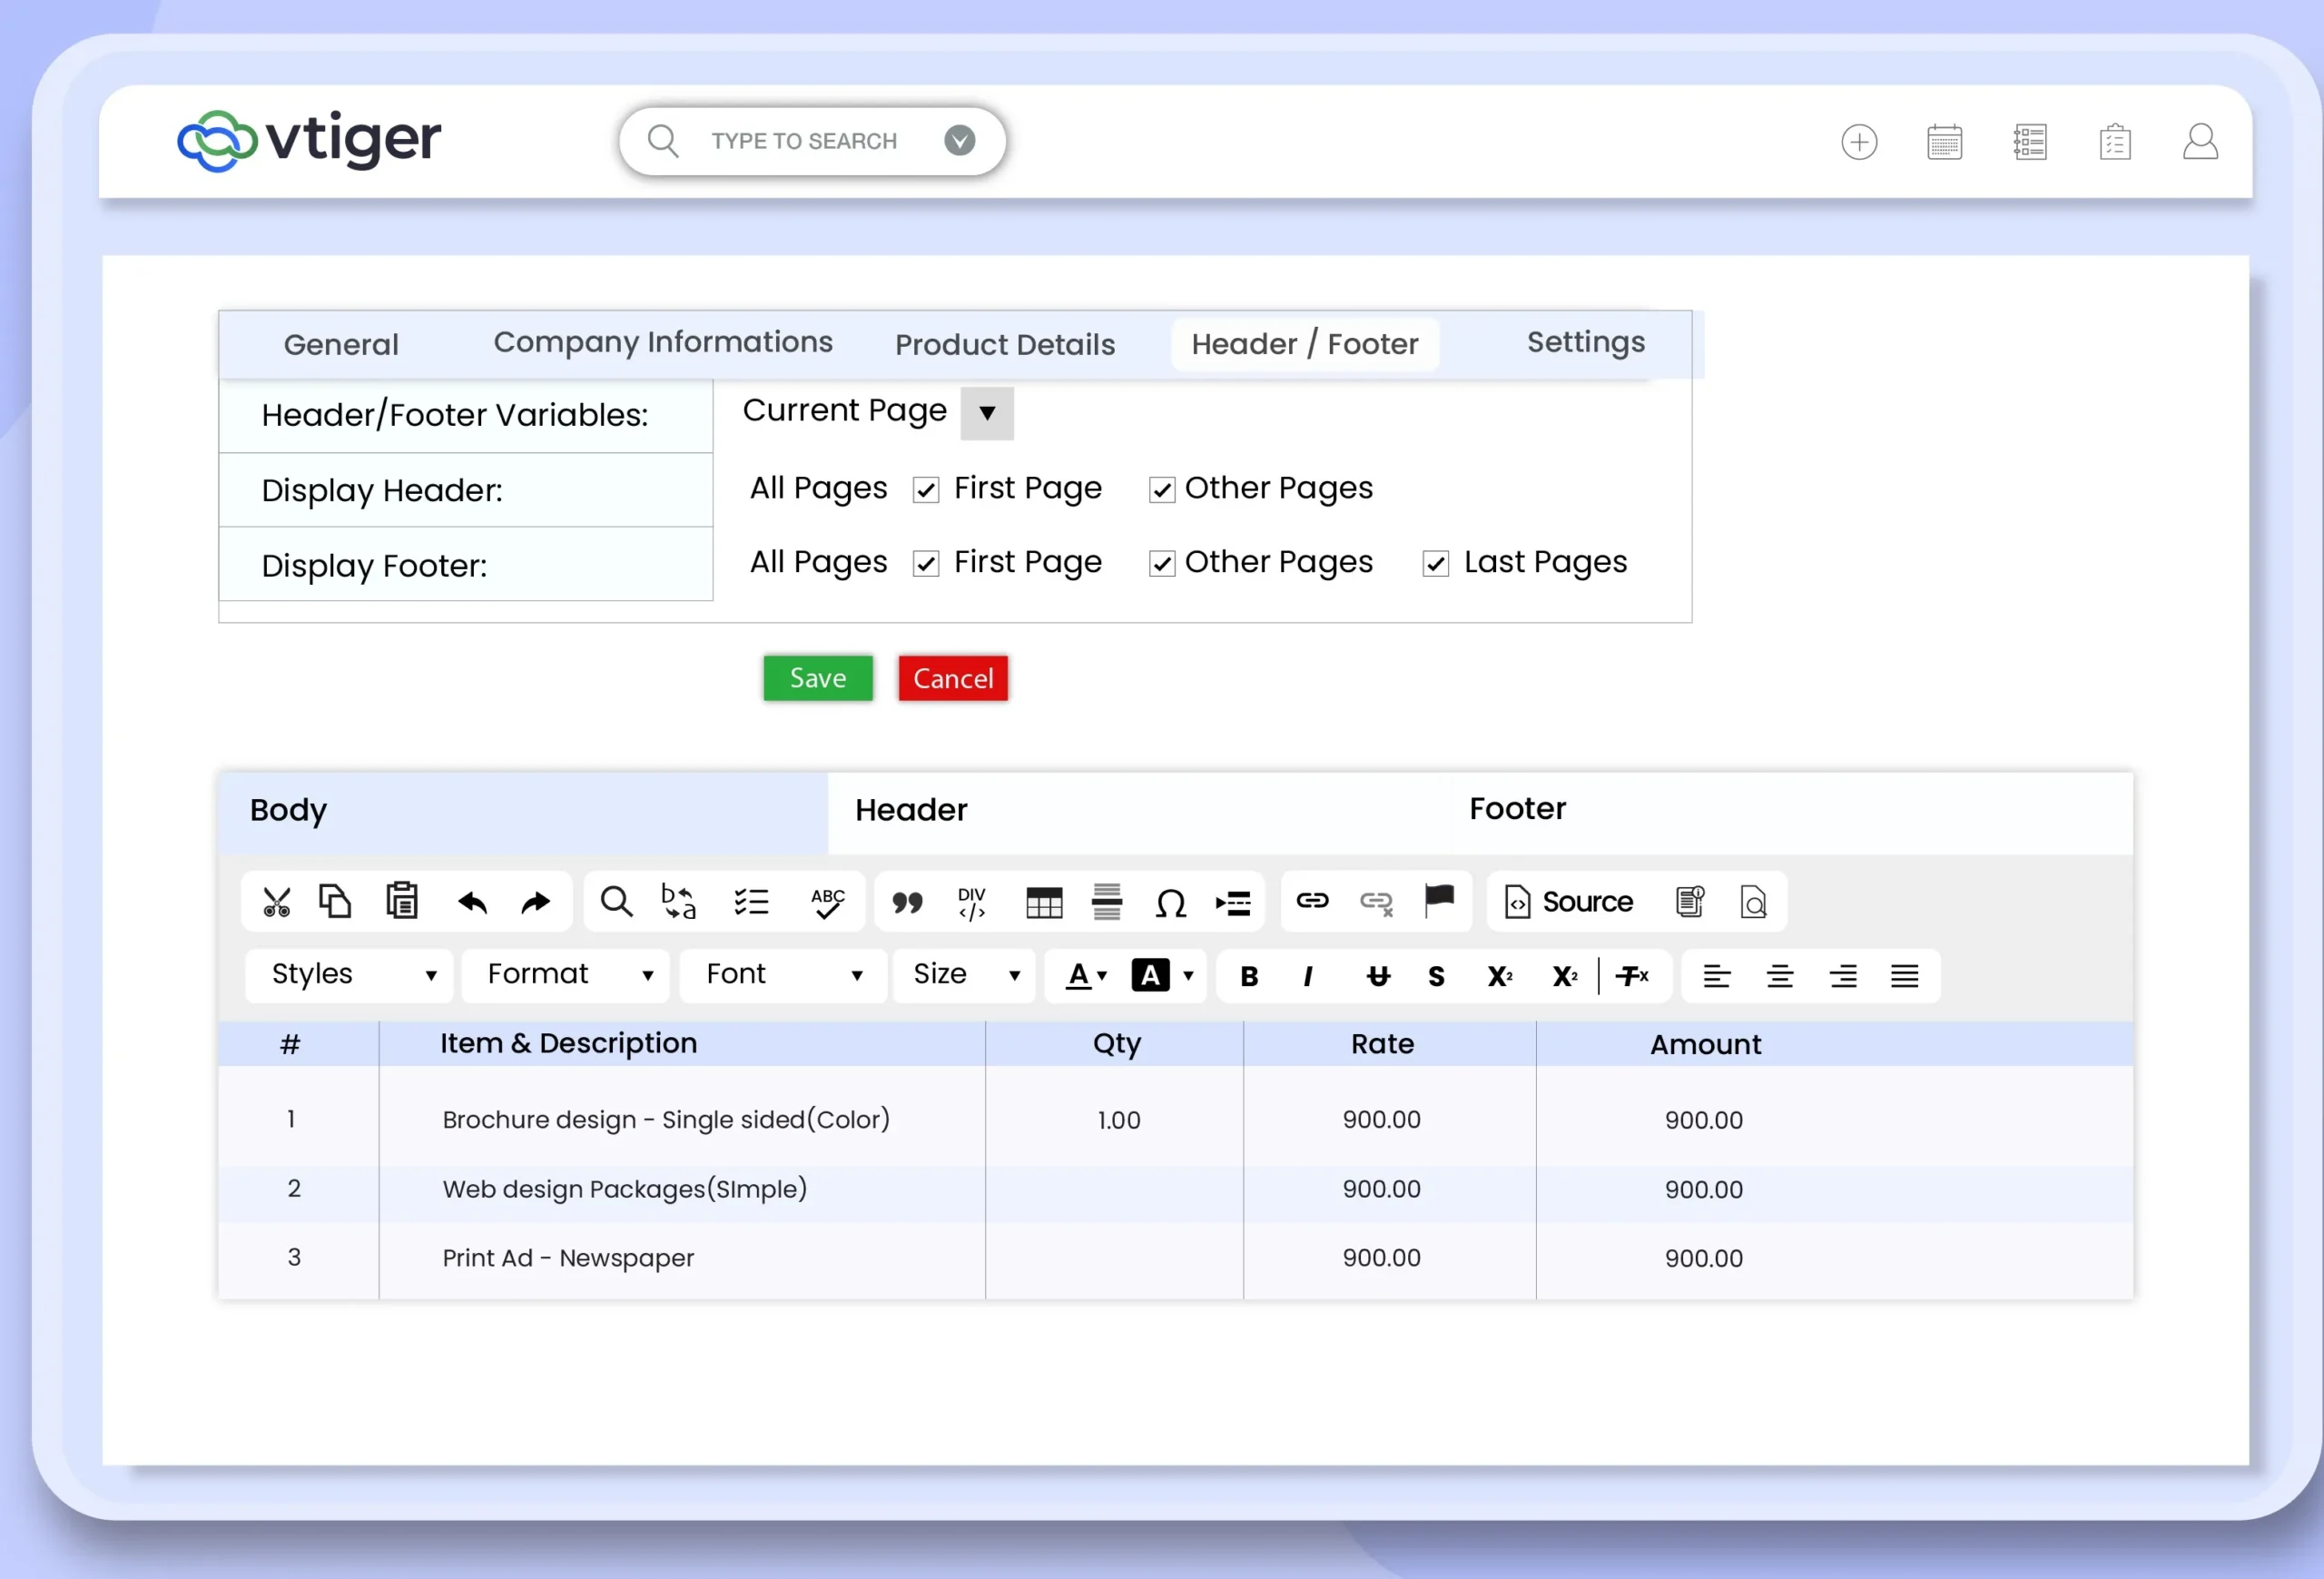Image resolution: width=2324 pixels, height=1579 pixels.
Task: Click the Insert Link chain icon
Action: pos(1312,901)
